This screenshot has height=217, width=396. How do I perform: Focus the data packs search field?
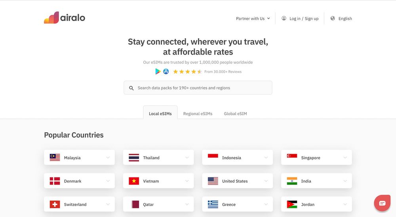click(202, 88)
